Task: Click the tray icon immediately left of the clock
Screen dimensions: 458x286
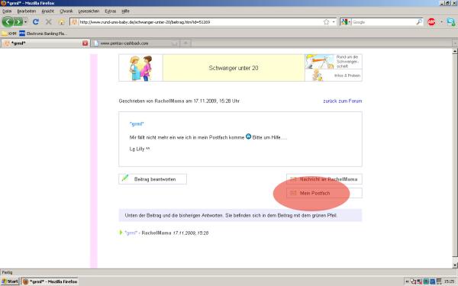Action: pyautogui.click(x=439, y=281)
